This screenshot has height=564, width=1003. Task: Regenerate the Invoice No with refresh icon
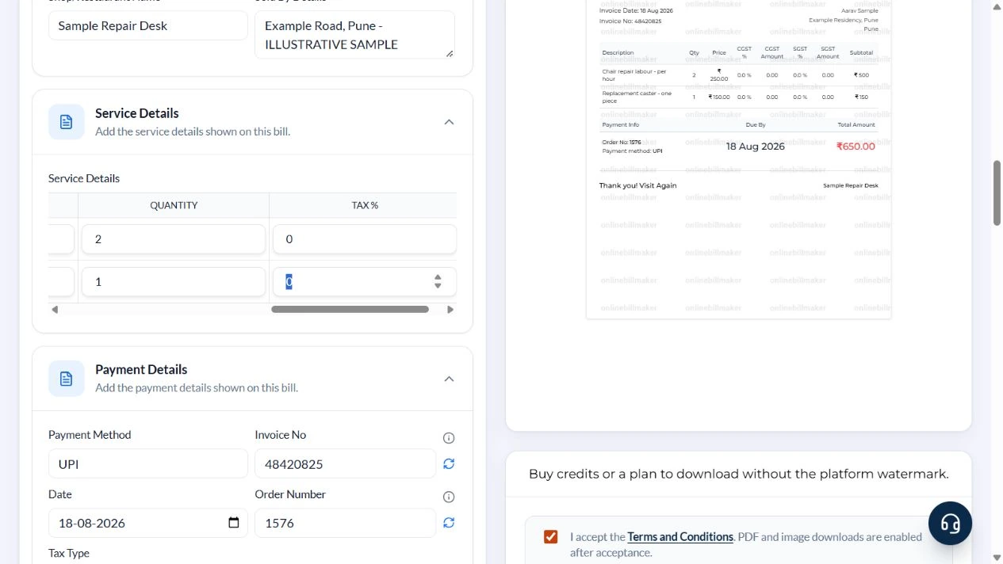click(x=449, y=463)
